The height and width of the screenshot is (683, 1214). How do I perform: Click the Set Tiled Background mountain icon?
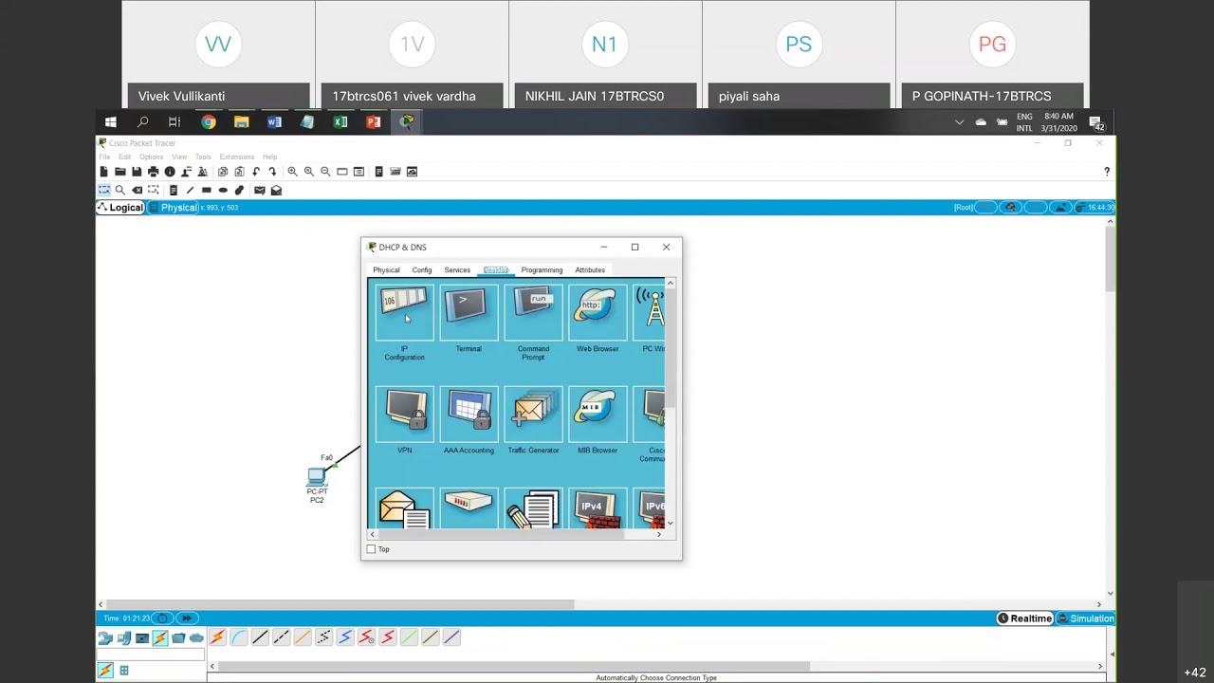[x=1060, y=208]
